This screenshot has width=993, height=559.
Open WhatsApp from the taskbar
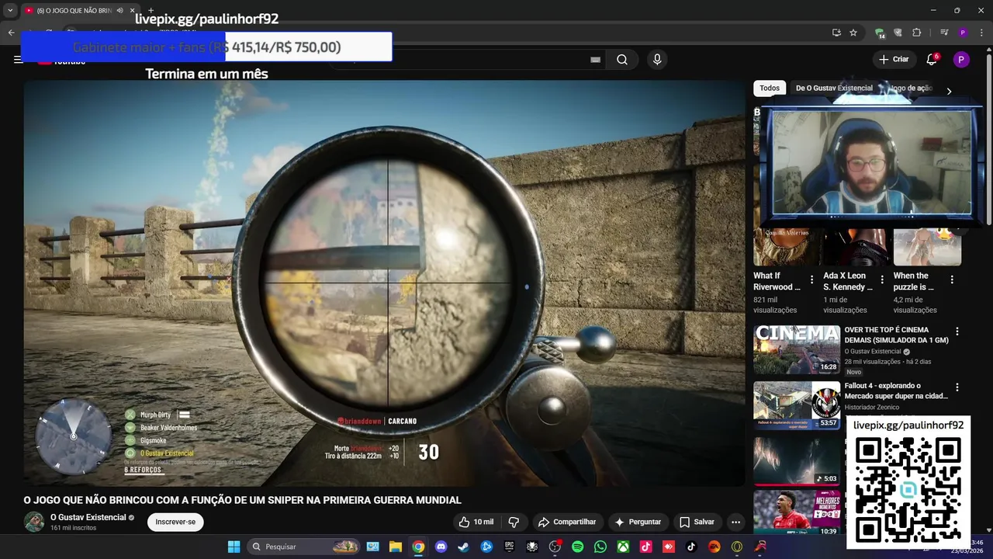[x=600, y=547]
